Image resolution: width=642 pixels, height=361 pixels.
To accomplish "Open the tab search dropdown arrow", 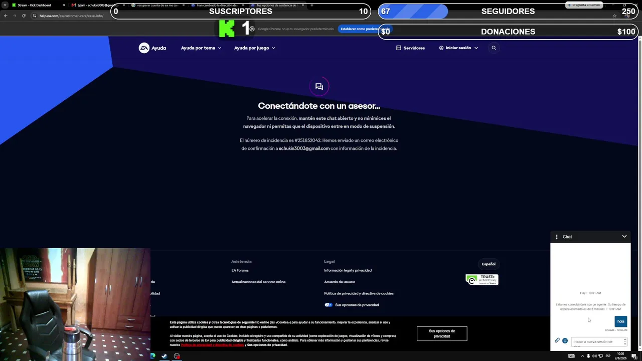I will (x=5, y=5).
